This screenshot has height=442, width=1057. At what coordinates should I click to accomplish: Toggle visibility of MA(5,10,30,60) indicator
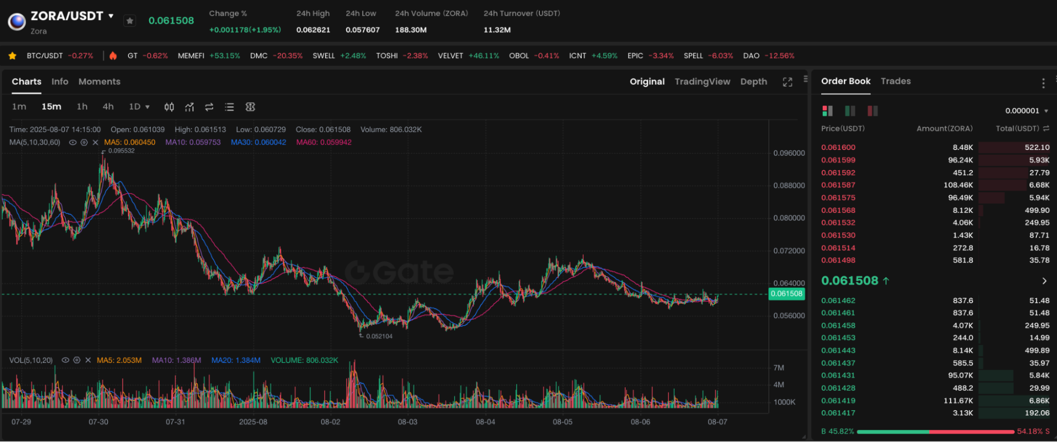[73, 143]
